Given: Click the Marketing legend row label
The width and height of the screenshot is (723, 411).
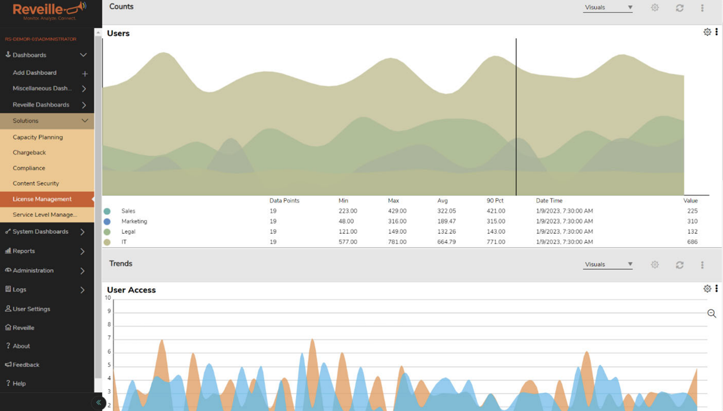Looking at the screenshot, I should tap(134, 221).
